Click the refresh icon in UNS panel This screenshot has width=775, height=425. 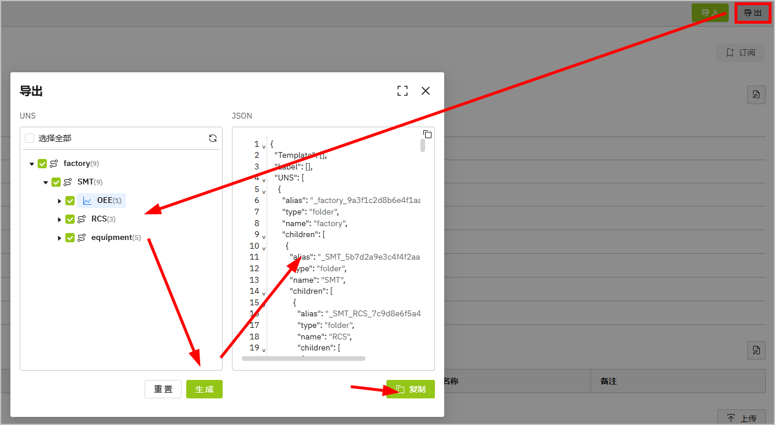tap(213, 138)
